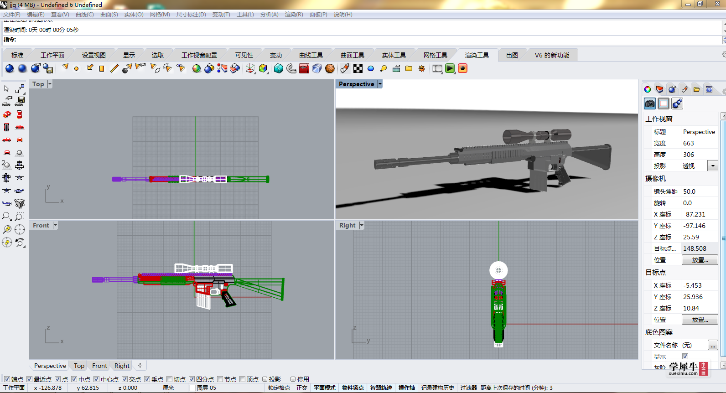The height and width of the screenshot is (393, 726).
Task: Toggle the 垂点 perpendicular snap checkbox
Action: [x=147, y=379]
